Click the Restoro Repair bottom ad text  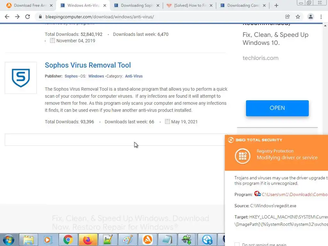pos(130,223)
